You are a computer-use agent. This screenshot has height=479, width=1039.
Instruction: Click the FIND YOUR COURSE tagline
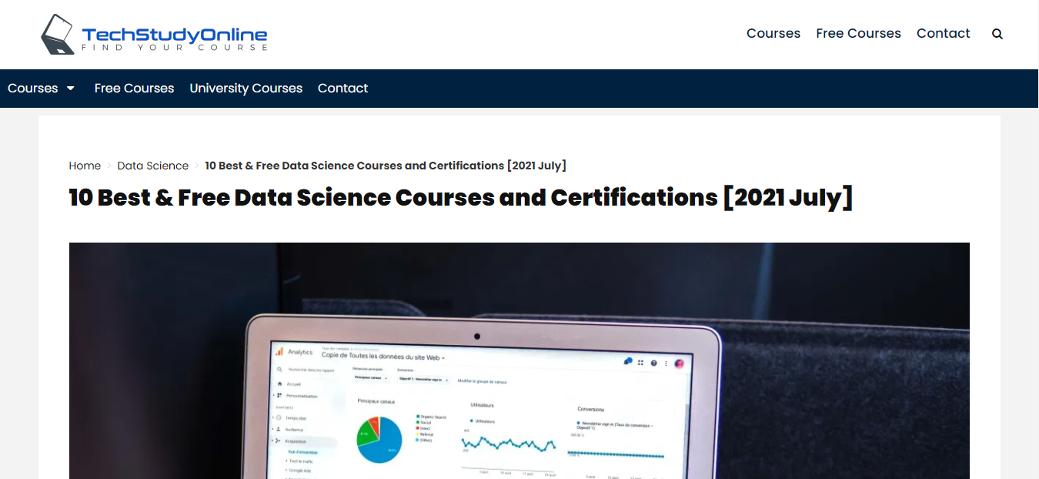click(x=173, y=47)
